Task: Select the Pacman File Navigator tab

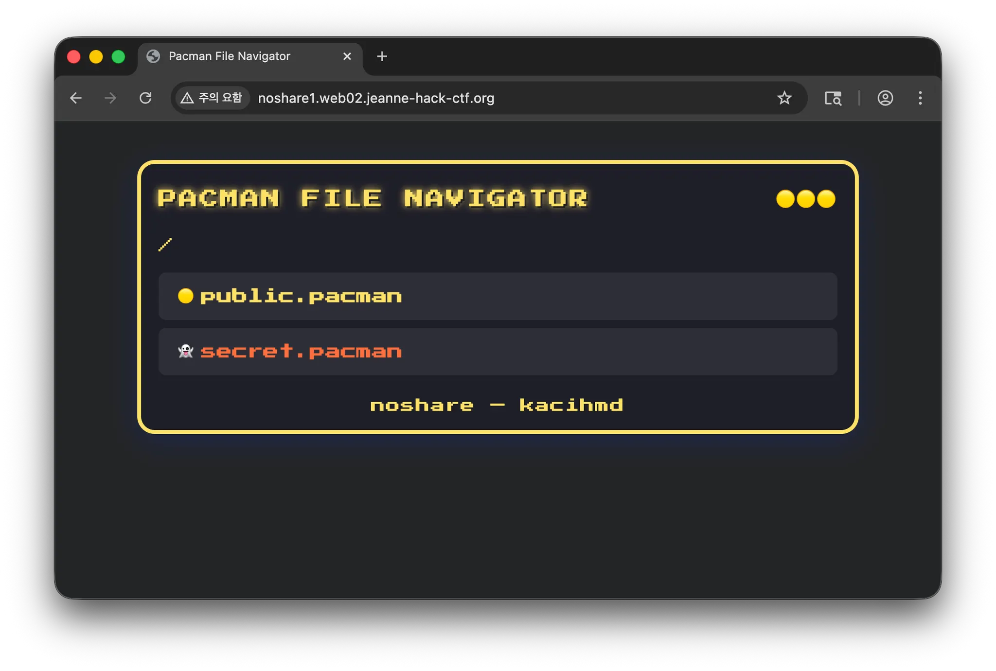Action: (229, 56)
